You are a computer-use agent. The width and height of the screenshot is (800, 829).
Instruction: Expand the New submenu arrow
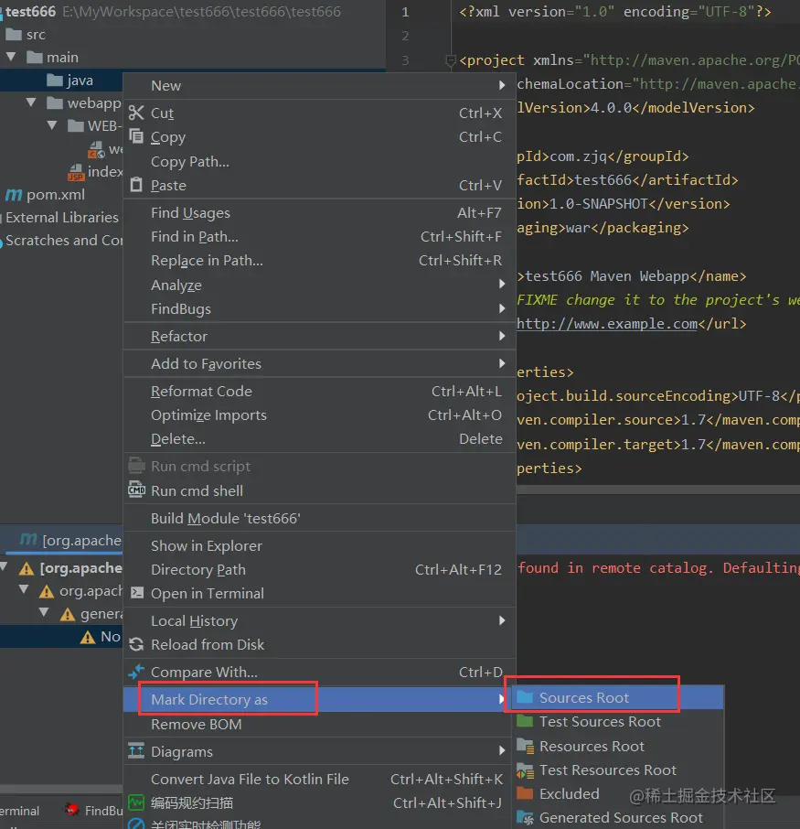pos(502,85)
